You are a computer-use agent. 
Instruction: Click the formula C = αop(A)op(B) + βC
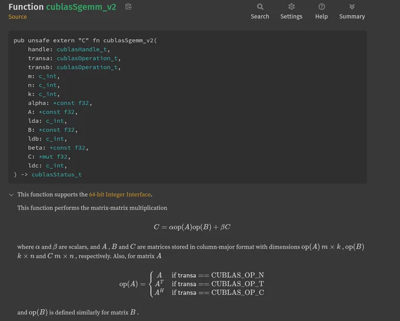192,227
